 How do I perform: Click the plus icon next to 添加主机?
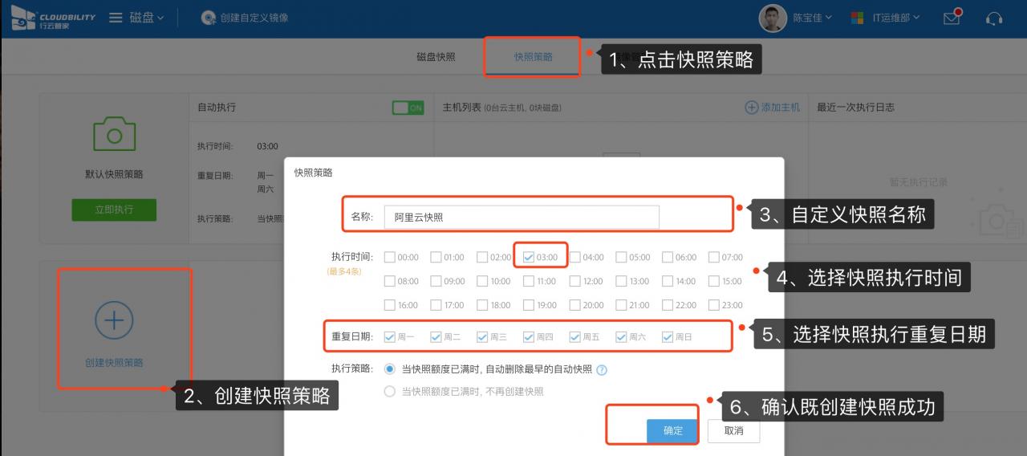[x=752, y=107]
